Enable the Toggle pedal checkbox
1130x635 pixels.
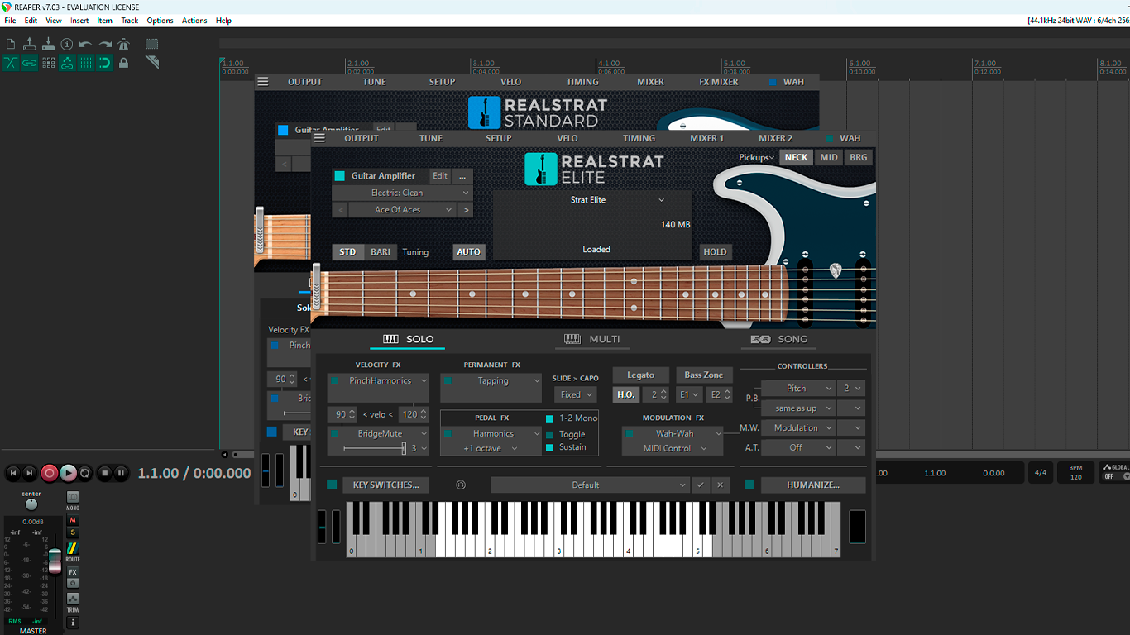[549, 434]
